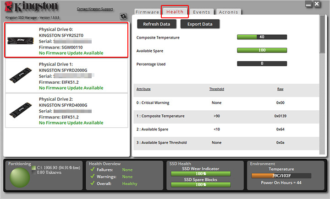The height and width of the screenshot is (199, 330).
Task: Click the green partition pie chart
Action: click(20, 177)
